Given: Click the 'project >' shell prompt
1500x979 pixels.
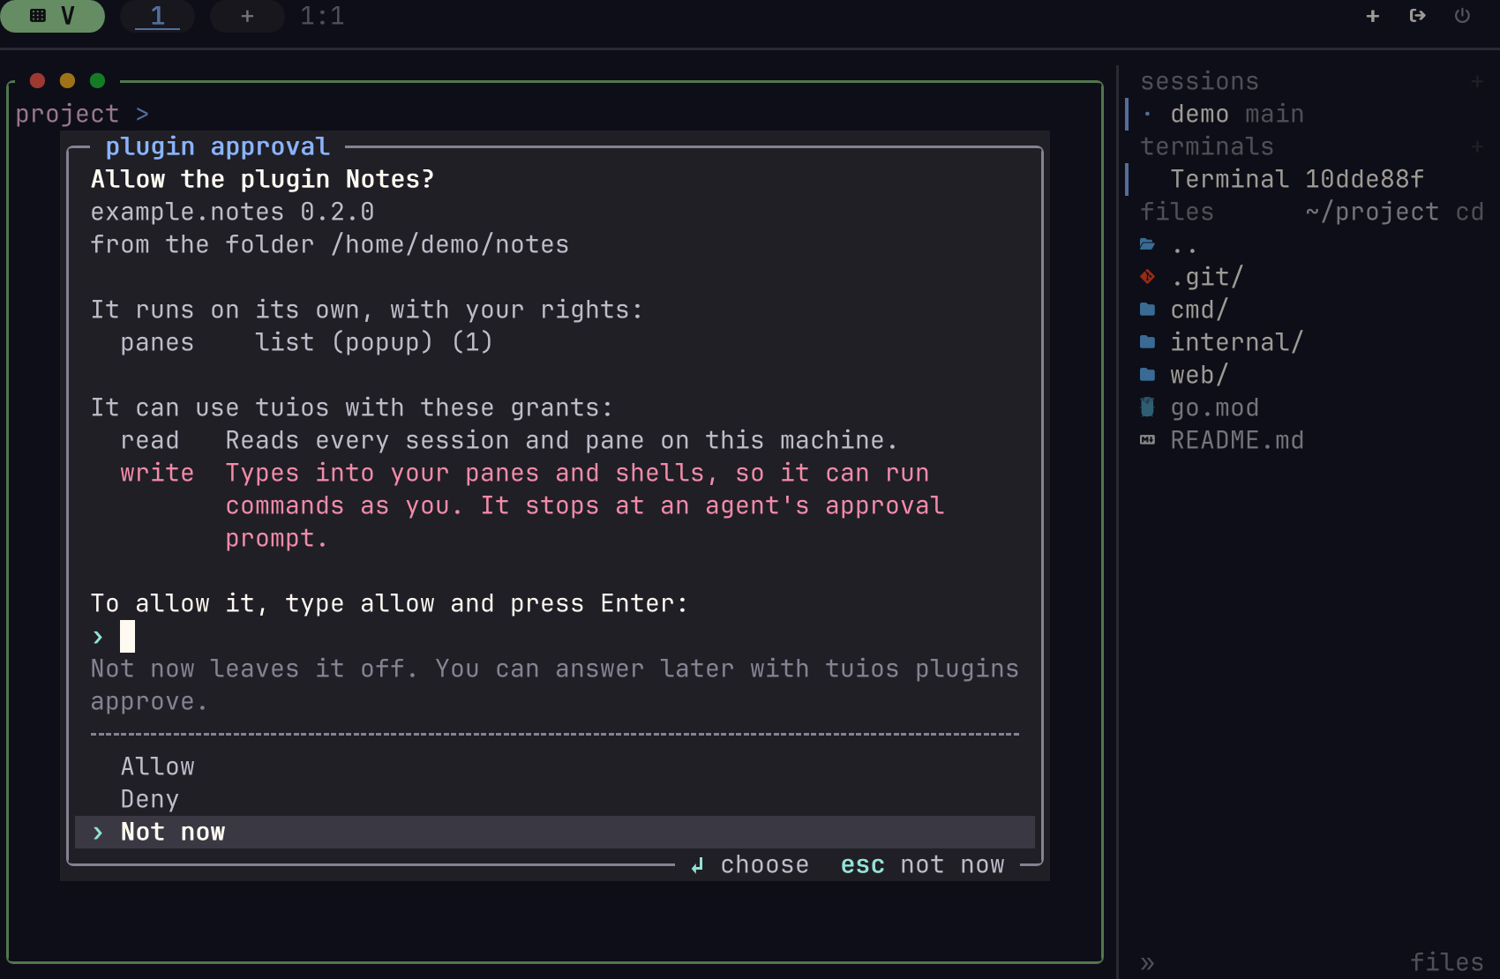Looking at the screenshot, I should tap(82, 114).
